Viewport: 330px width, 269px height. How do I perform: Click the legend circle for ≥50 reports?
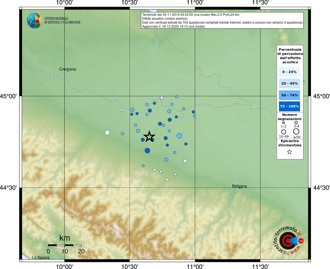click(x=296, y=131)
